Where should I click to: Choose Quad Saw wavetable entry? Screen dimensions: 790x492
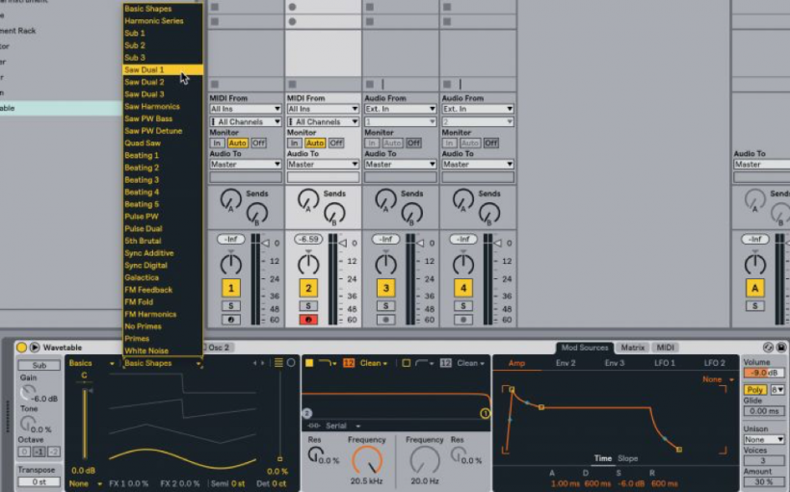pyautogui.click(x=163, y=143)
